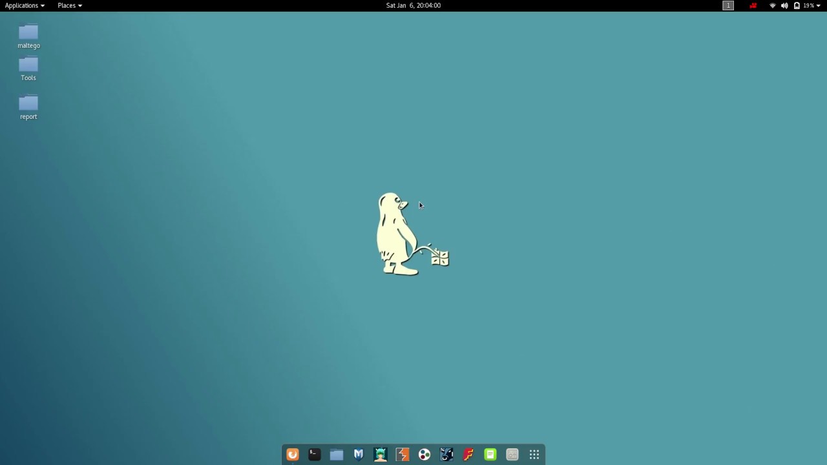Click the red recording indicator in top bar

click(753, 5)
